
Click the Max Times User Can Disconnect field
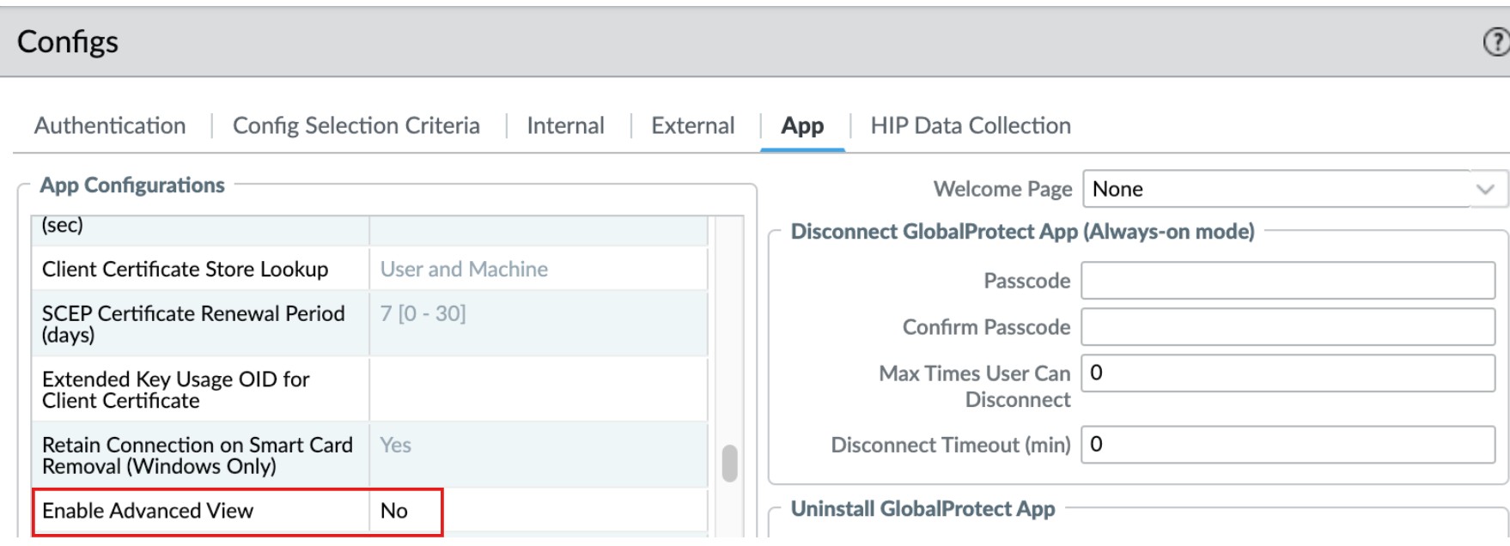tap(1288, 373)
